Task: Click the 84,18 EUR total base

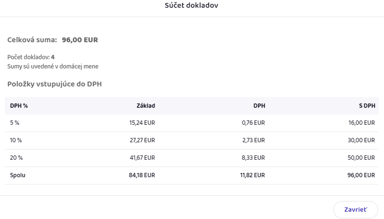Action: [142, 175]
